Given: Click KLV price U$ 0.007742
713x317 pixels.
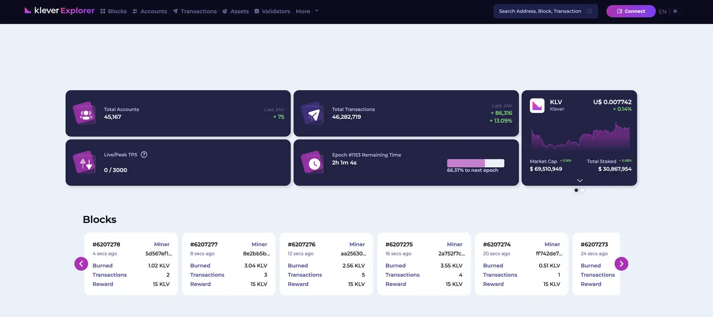Looking at the screenshot, I should tap(612, 102).
